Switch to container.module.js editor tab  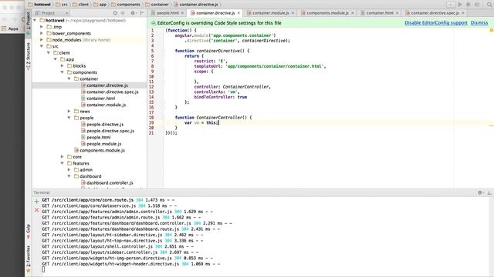pyautogui.click(x=271, y=13)
